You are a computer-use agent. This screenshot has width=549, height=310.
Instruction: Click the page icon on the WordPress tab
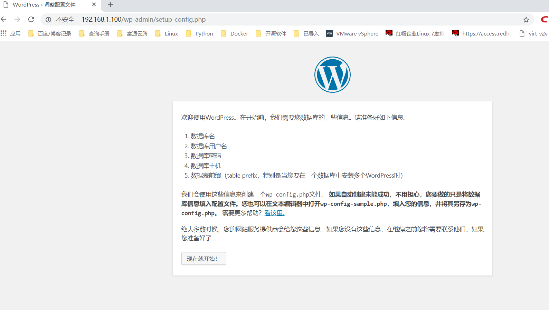pyautogui.click(x=6, y=4)
